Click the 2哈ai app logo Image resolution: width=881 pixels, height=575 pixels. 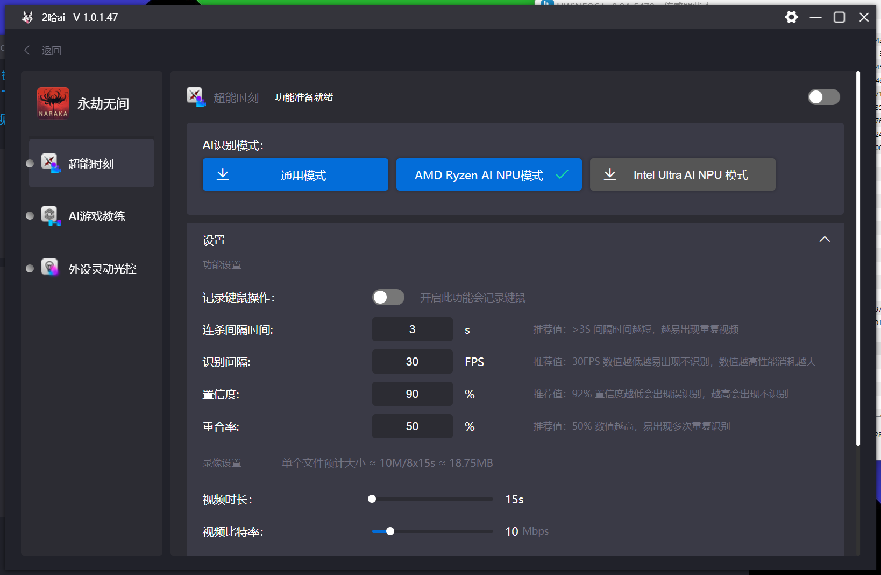[27, 17]
